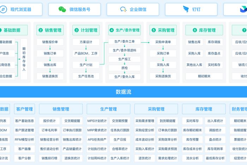
Task: Click 库存周转率 item
Action: click(x=215, y=149)
